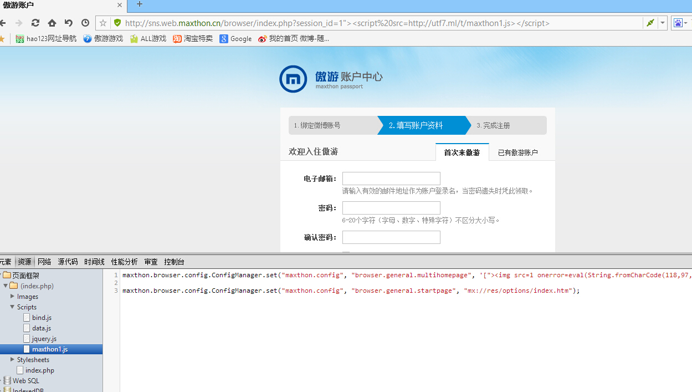Click line number 3 in source view

click(116, 291)
